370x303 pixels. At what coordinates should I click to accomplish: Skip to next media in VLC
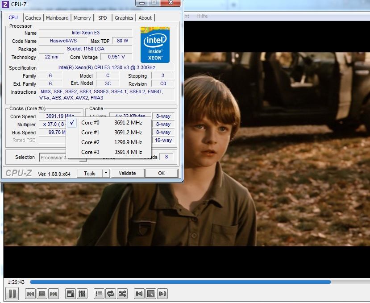(x=53, y=294)
